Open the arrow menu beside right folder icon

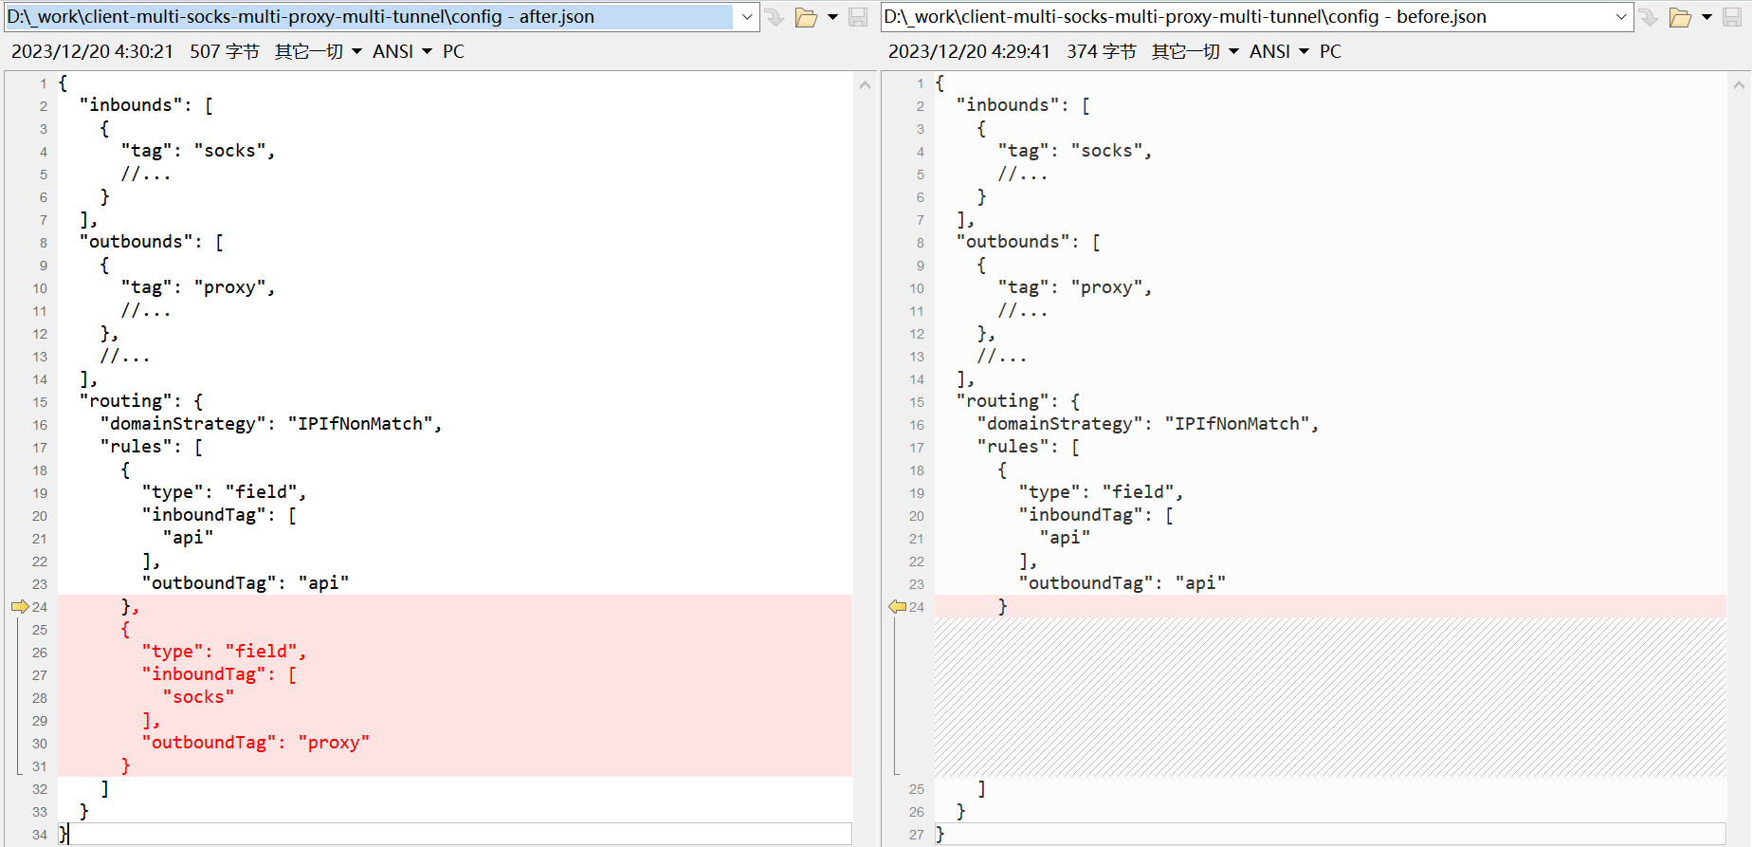tap(1707, 17)
